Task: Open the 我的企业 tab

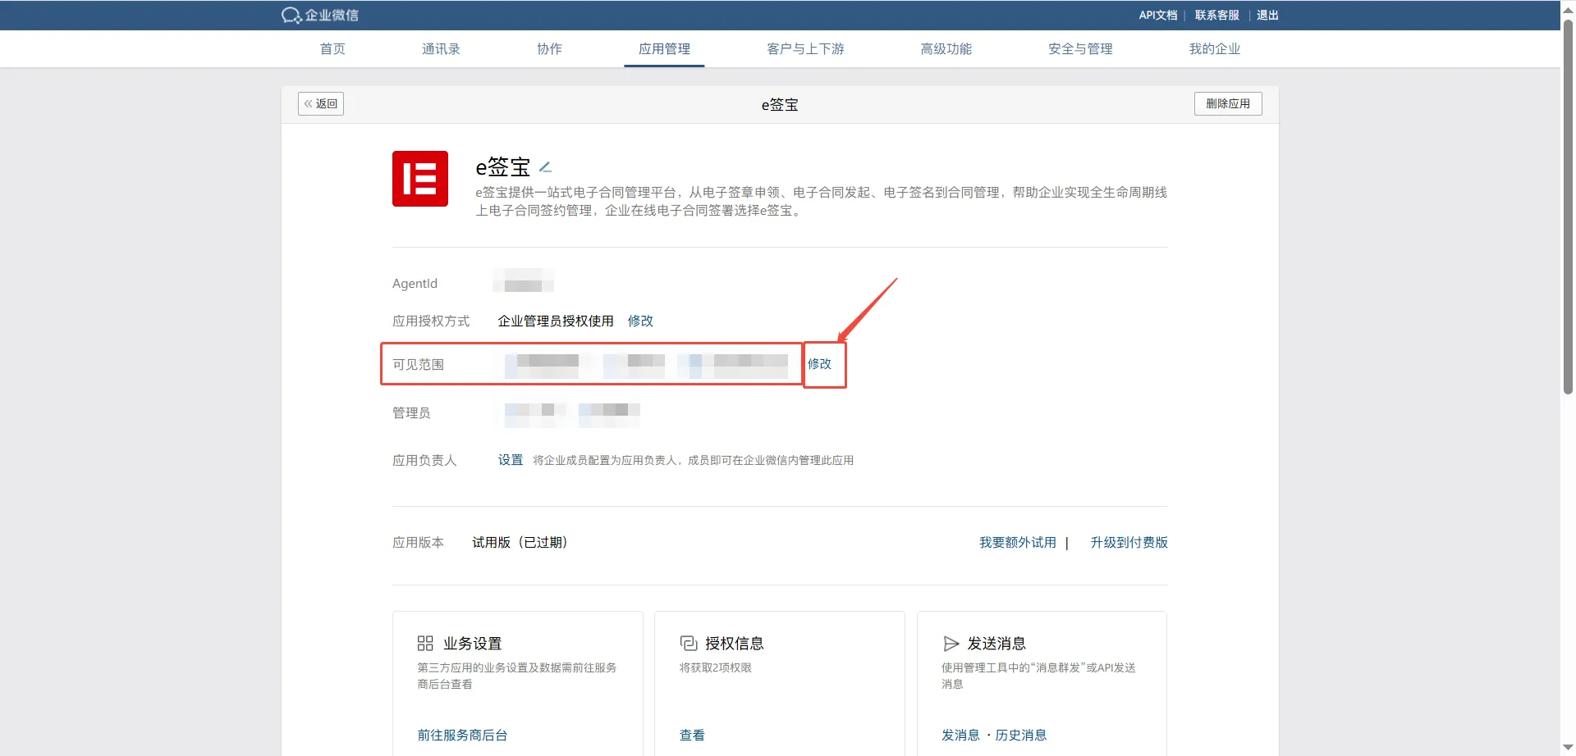Action: click(x=1215, y=48)
